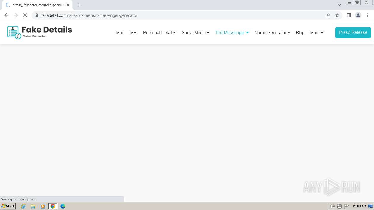Image resolution: width=374 pixels, height=210 pixels.
Task: Launch Microsoft Edge from taskbar
Action: (63, 206)
